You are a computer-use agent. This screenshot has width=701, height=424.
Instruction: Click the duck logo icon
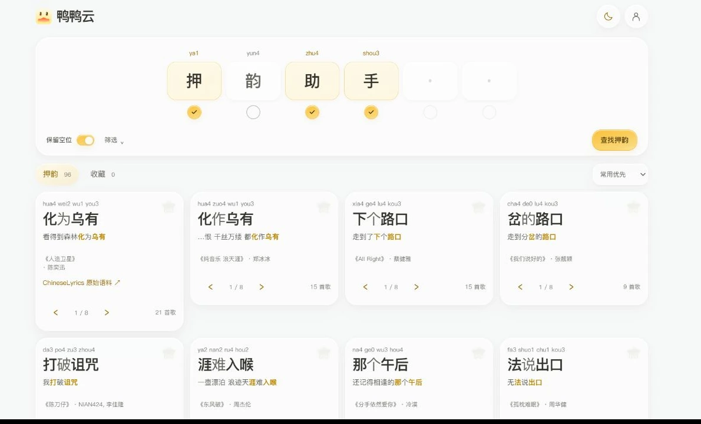(x=44, y=16)
